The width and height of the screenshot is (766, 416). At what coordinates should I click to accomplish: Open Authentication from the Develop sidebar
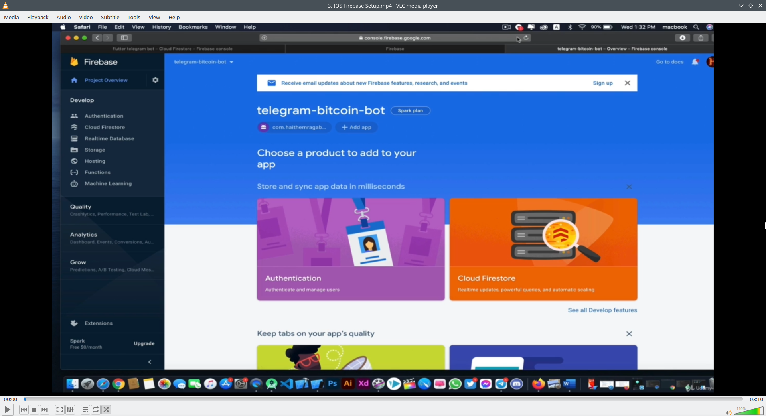click(x=104, y=116)
